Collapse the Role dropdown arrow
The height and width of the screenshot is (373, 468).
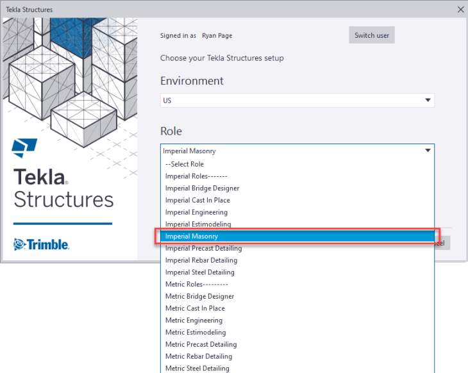[428, 151]
